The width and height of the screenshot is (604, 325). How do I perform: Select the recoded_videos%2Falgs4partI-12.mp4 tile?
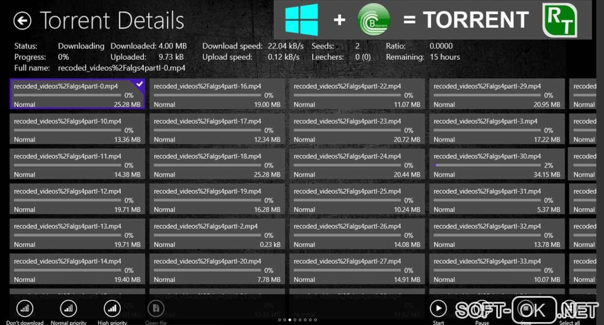pyautogui.click(x=78, y=199)
